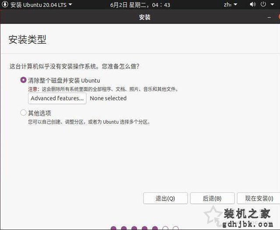Open the zh input method menu
Viewport: 280px width, 230px height.
tap(231, 4)
